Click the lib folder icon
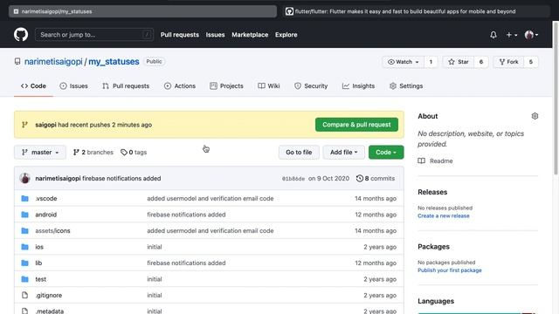559x314 pixels. [24, 263]
